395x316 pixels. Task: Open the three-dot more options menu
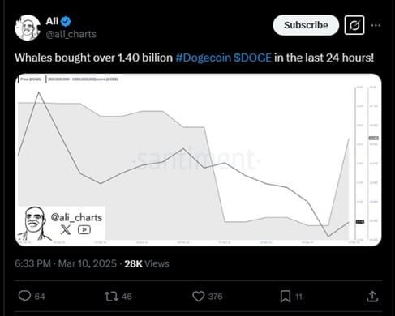[376, 25]
